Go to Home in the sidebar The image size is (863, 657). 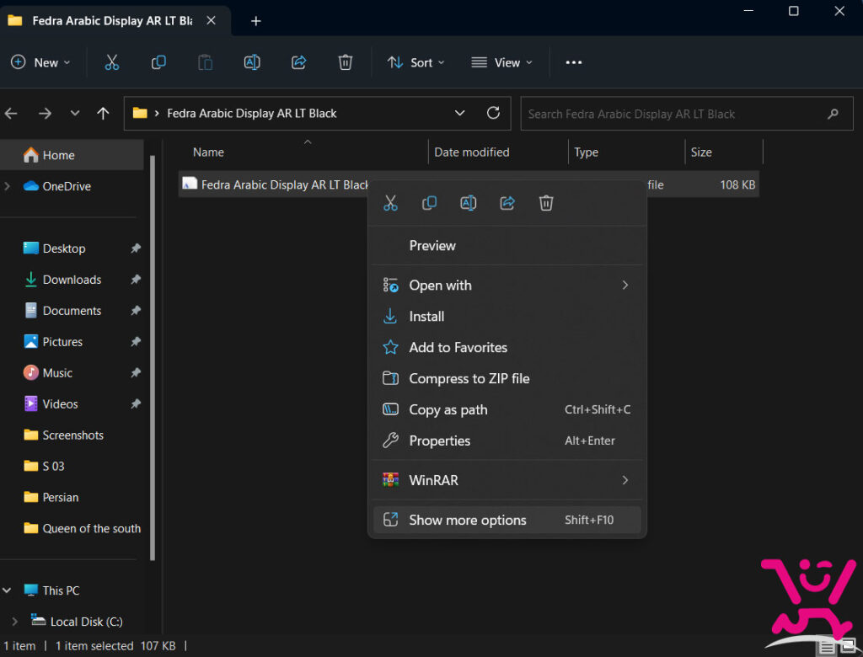pyautogui.click(x=72, y=155)
